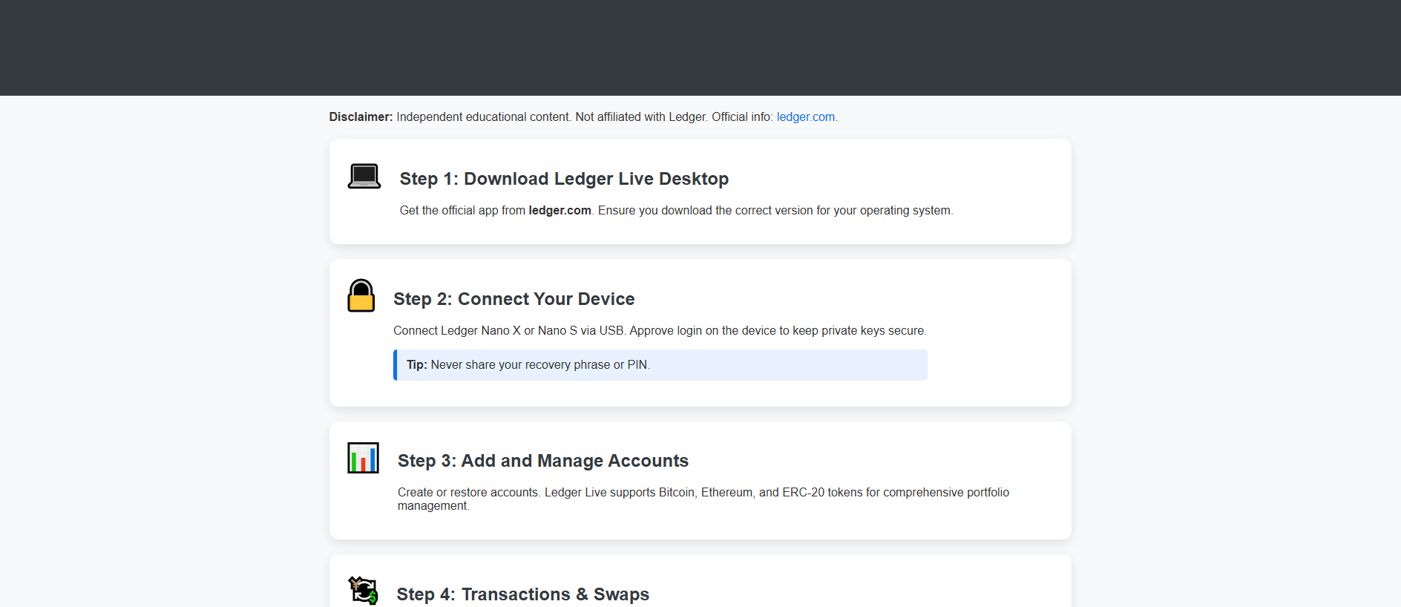This screenshot has width=1401, height=607.
Task: Click the bar chart icon beside Step 3
Action: tap(363, 458)
